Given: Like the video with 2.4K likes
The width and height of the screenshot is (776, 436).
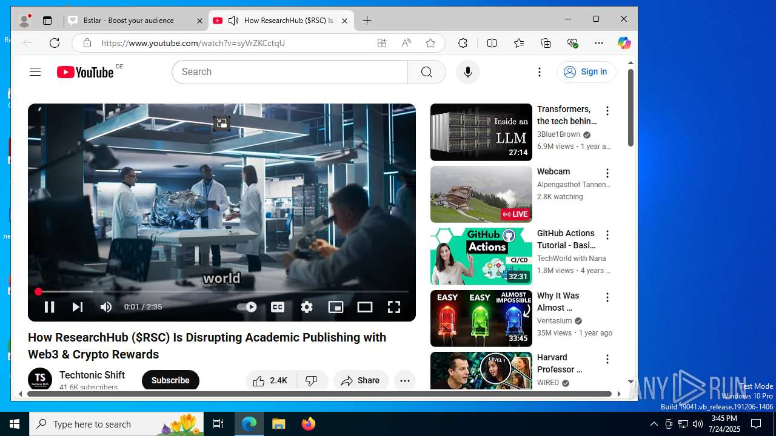Looking at the screenshot, I should click(x=271, y=380).
